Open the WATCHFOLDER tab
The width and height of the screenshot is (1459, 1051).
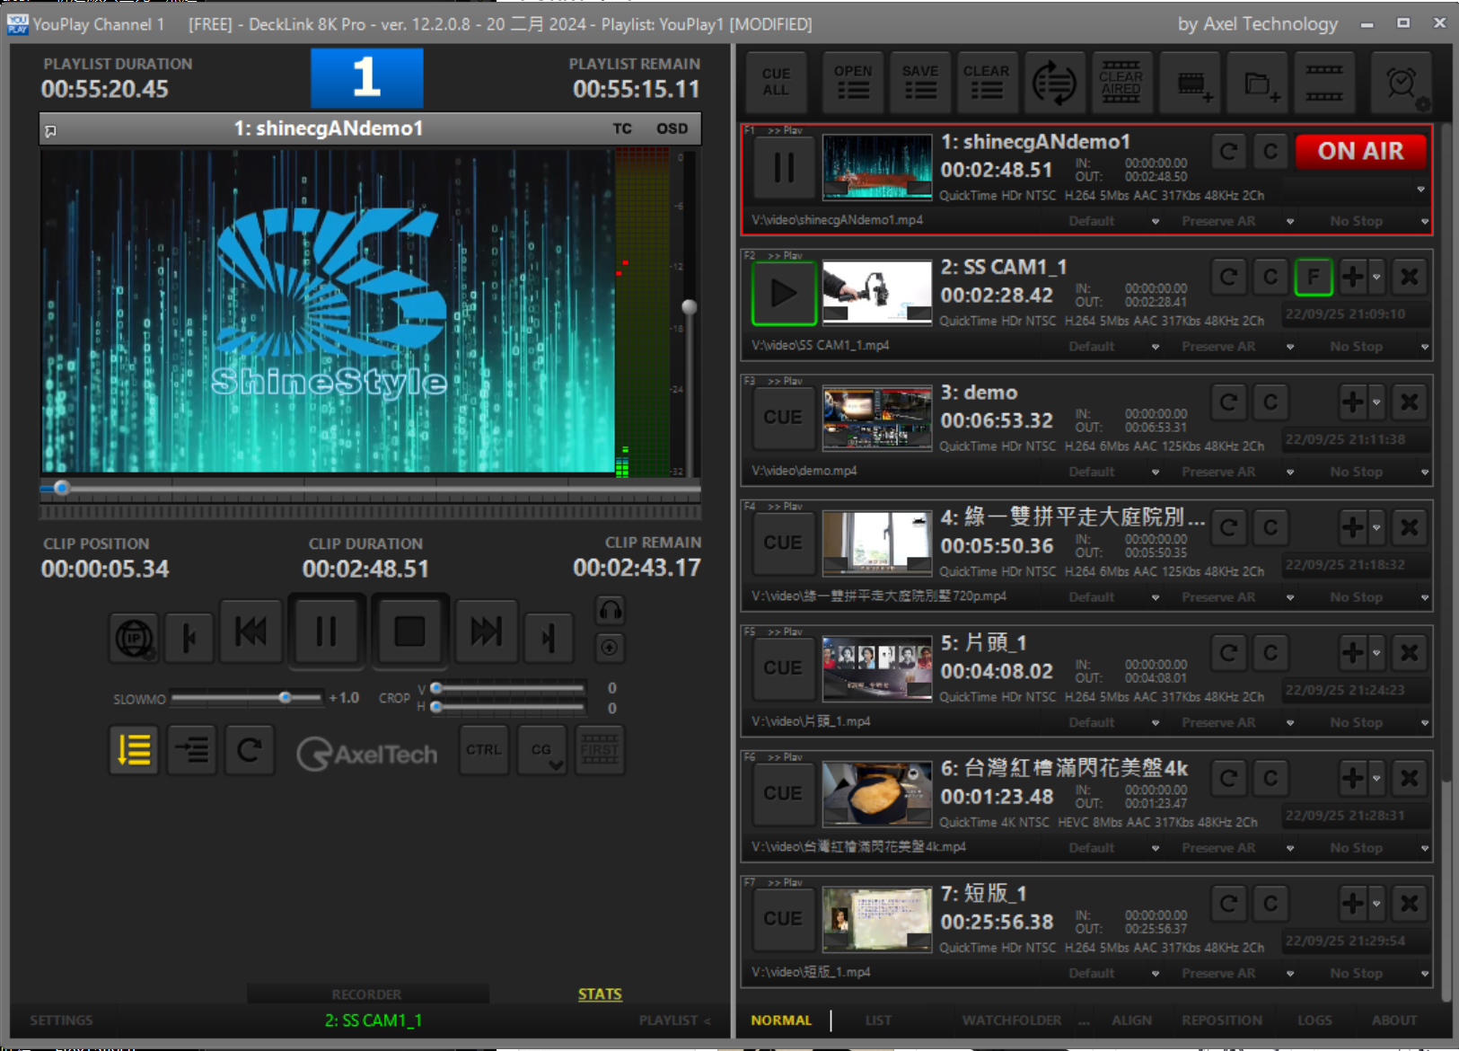(x=1012, y=1020)
